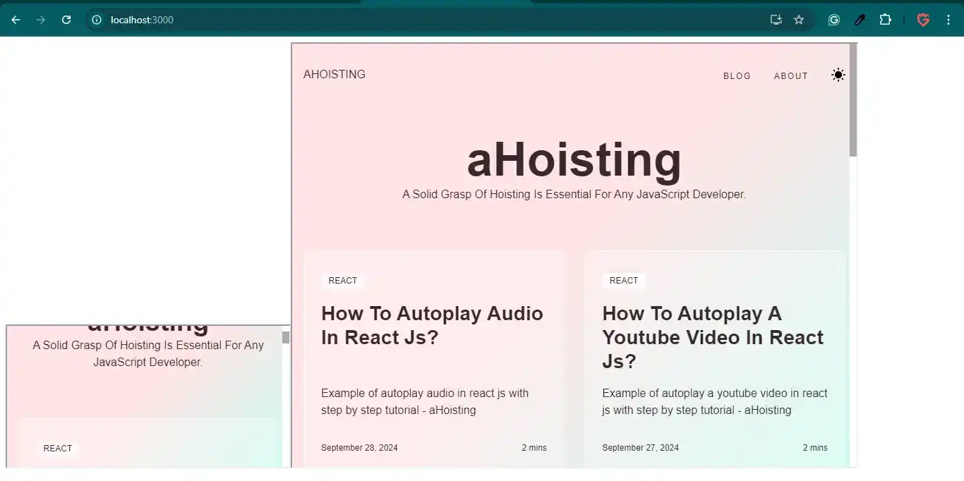Click the REACT tag on the Youtube post
This screenshot has width=964, height=481.
(624, 281)
